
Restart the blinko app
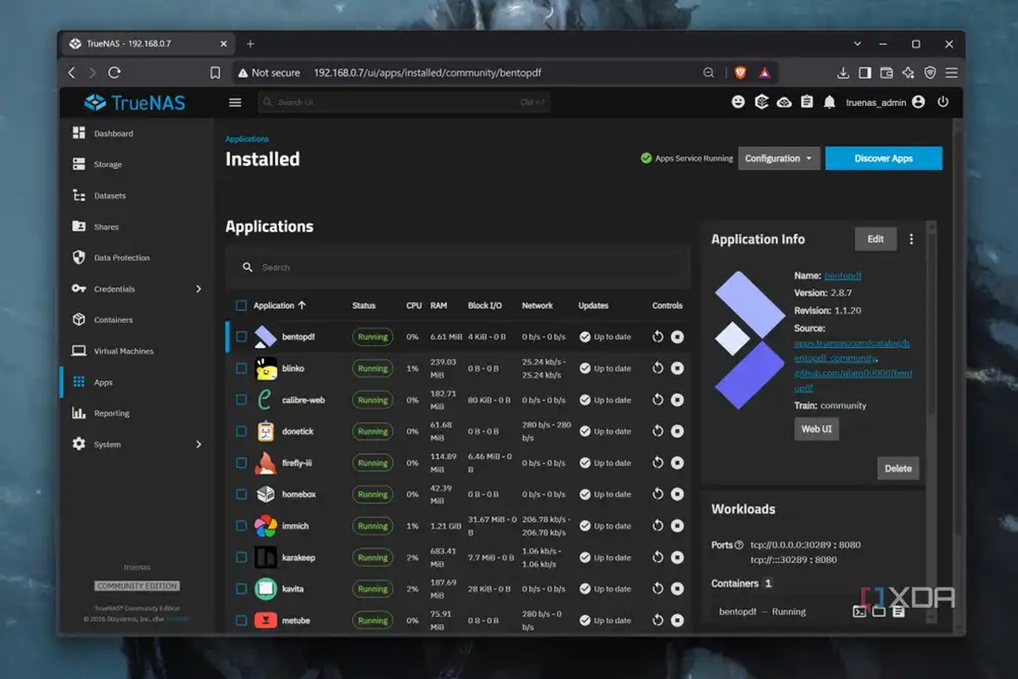657,368
